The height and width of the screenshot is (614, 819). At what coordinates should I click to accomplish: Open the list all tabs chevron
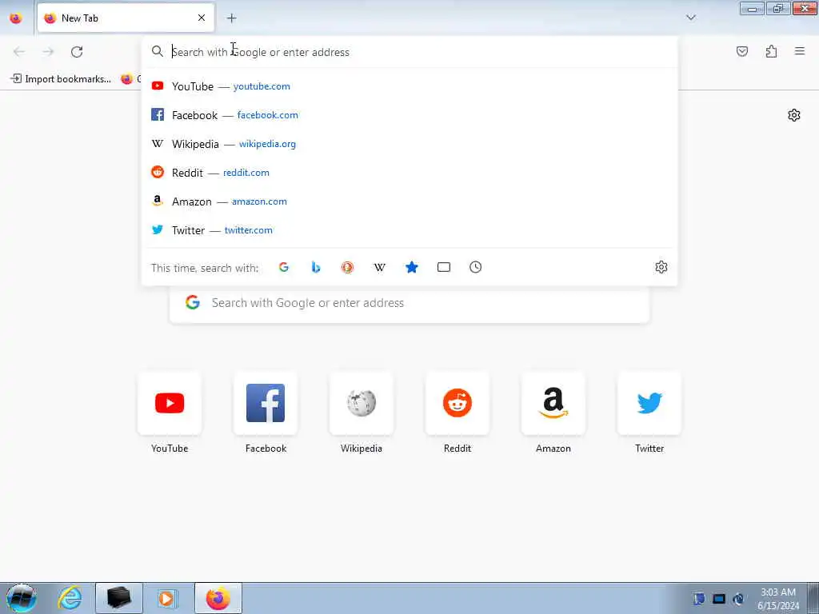point(690,18)
